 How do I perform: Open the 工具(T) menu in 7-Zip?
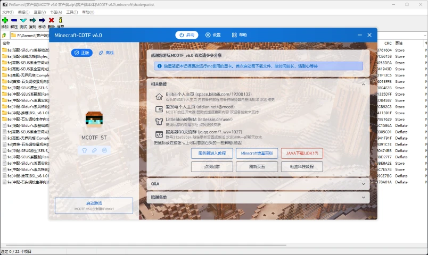tap(72, 12)
